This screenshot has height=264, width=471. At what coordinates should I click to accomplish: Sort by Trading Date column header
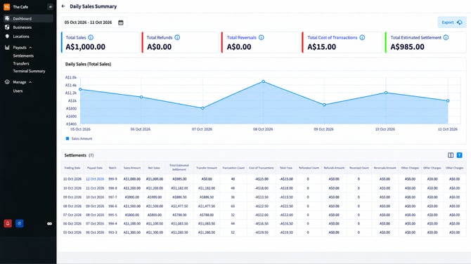point(72,168)
